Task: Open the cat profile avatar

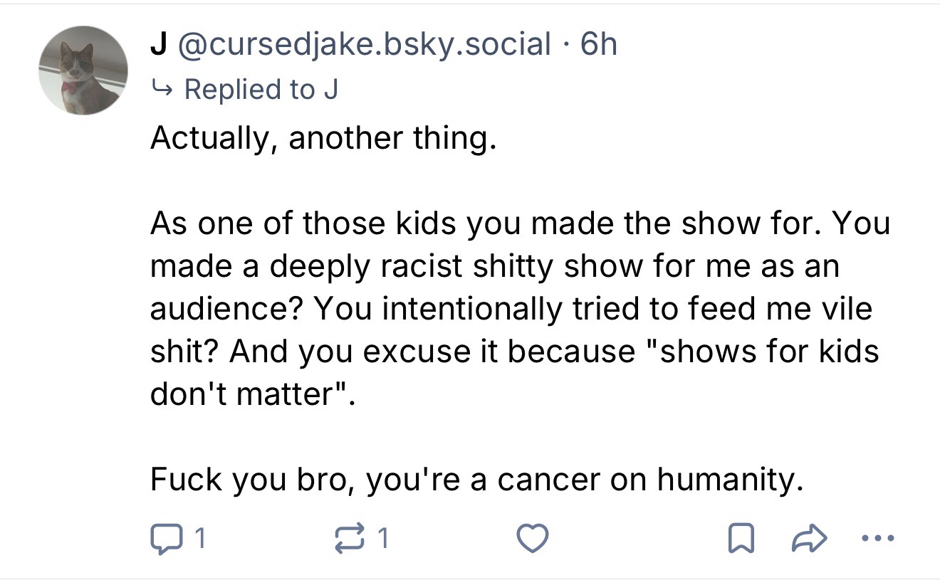Action: pyautogui.click(x=84, y=70)
